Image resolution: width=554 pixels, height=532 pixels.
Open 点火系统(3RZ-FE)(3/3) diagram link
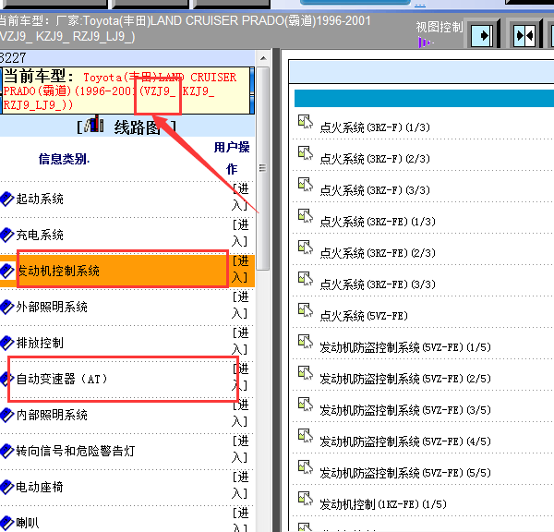(378, 284)
